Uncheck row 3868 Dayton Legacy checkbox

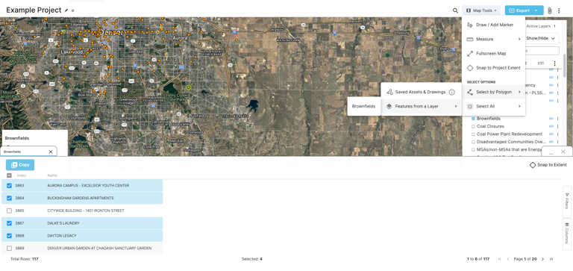pyautogui.click(x=9, y=236)
